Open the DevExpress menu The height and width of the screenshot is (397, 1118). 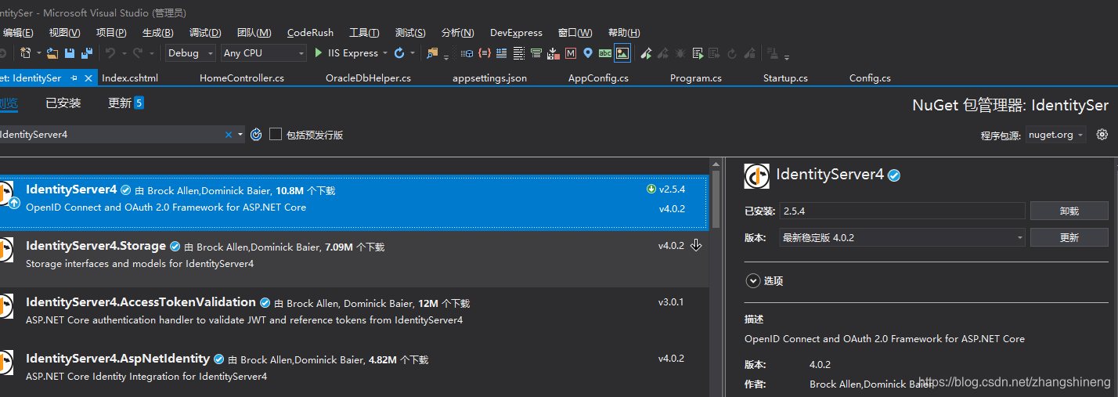pyautogui.click(x=516, y=32)
